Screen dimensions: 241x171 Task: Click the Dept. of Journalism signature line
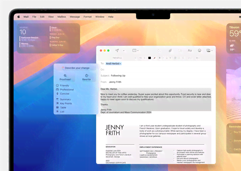(126, 112)
